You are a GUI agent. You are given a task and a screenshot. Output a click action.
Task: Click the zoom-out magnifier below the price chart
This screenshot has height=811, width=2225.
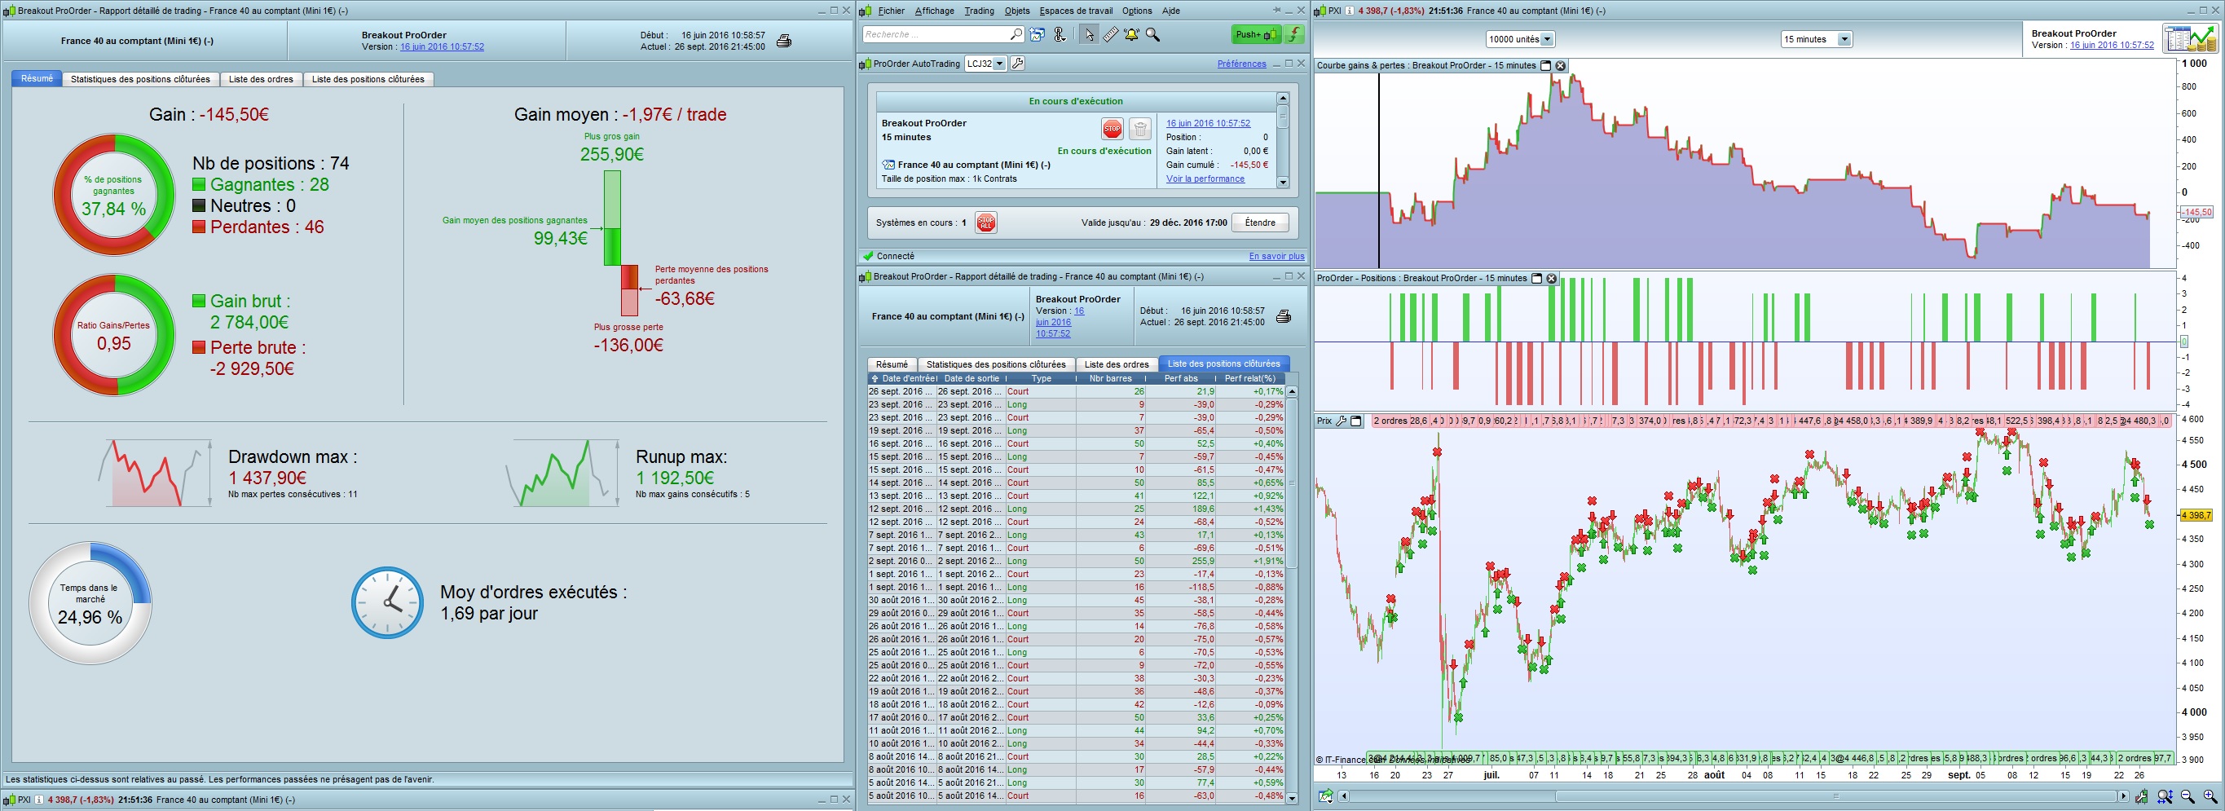pos(2188,796)
